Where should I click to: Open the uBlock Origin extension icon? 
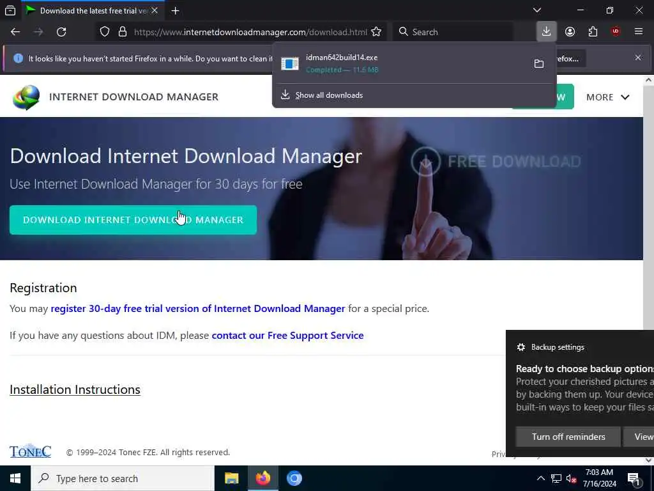pos(616,32)
